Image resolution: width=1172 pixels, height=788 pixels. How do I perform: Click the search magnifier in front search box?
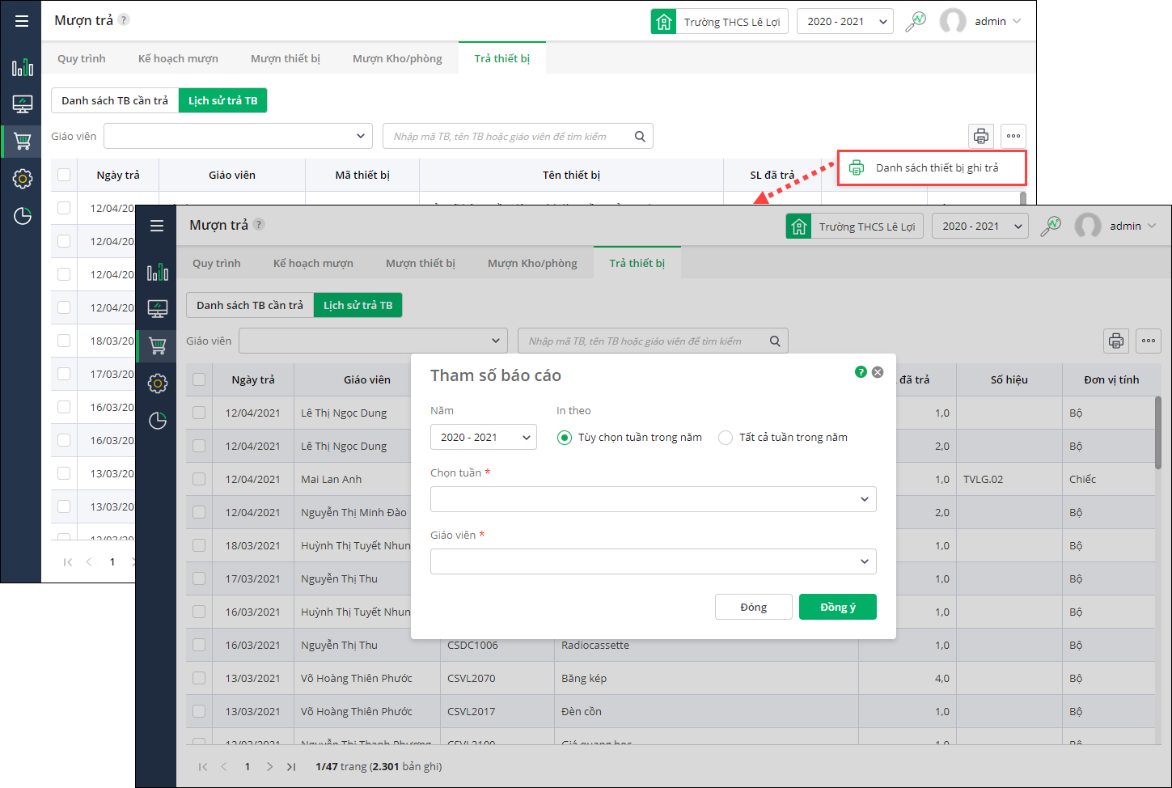pos(775,341)
